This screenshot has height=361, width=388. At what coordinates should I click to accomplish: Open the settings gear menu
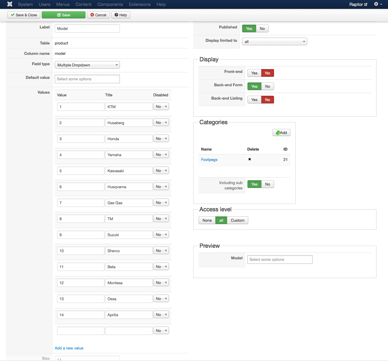378,4
